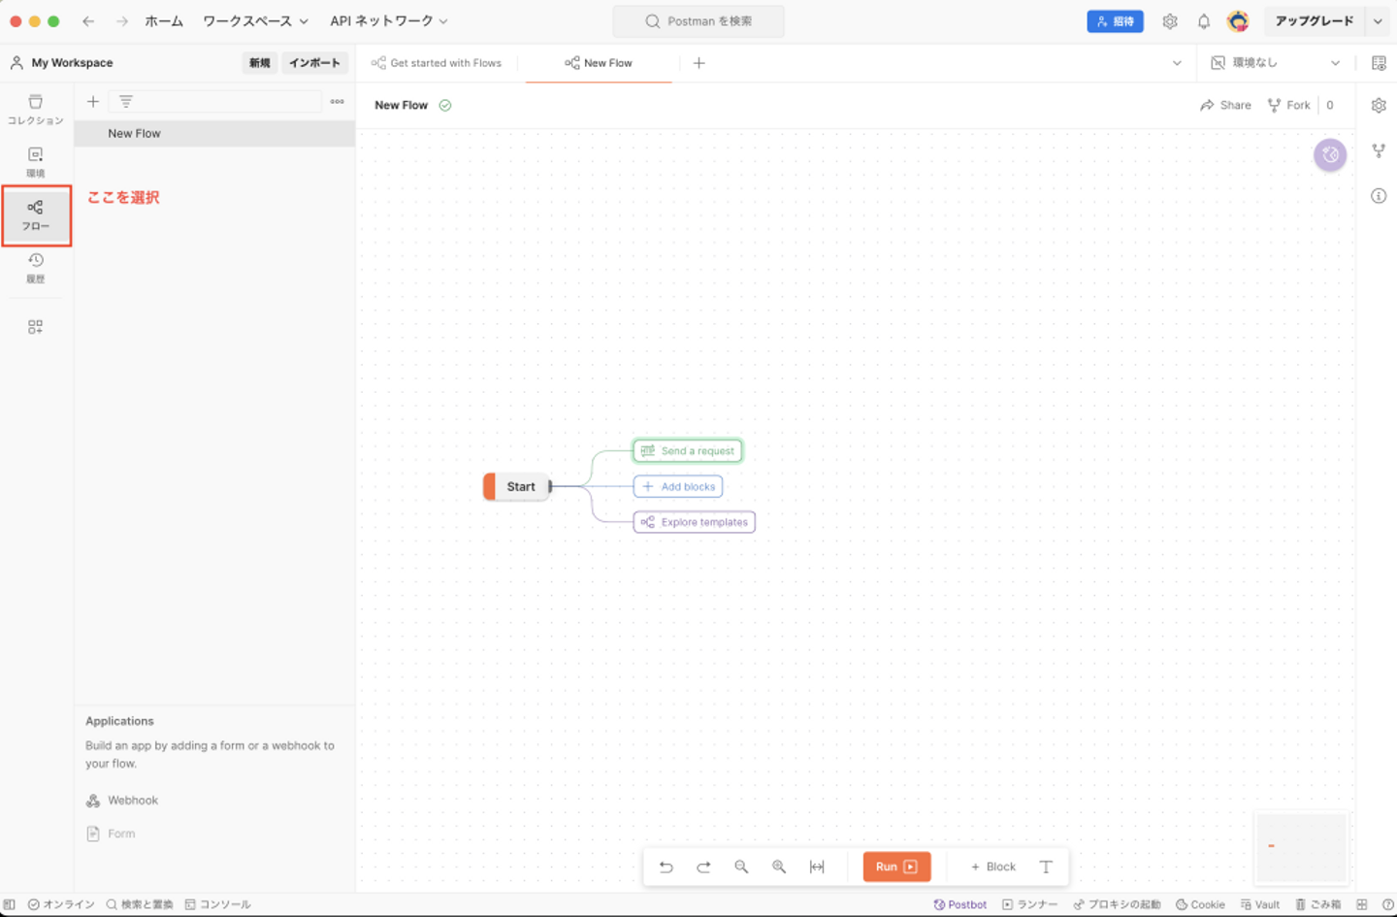The image size is (1397, 917).
Task: Select the New Flow tab
Action: point(599,63)
